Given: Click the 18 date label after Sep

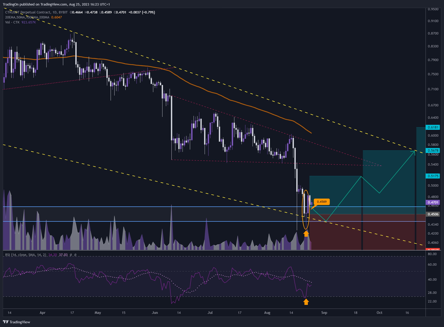Looking at the screenshot, I should tap(356, 313).
